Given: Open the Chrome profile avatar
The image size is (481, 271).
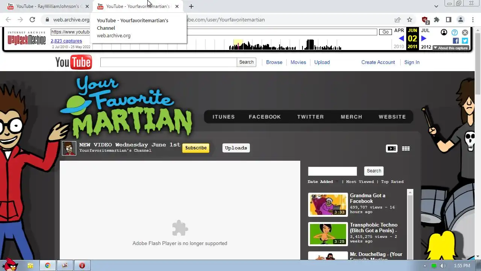Looking at the screenshot, I should point(460,20).
